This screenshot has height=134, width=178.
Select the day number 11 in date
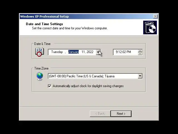pos(83,52)
